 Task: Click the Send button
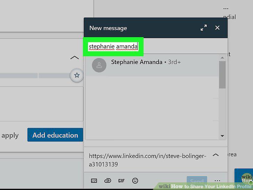coord(197,181)
